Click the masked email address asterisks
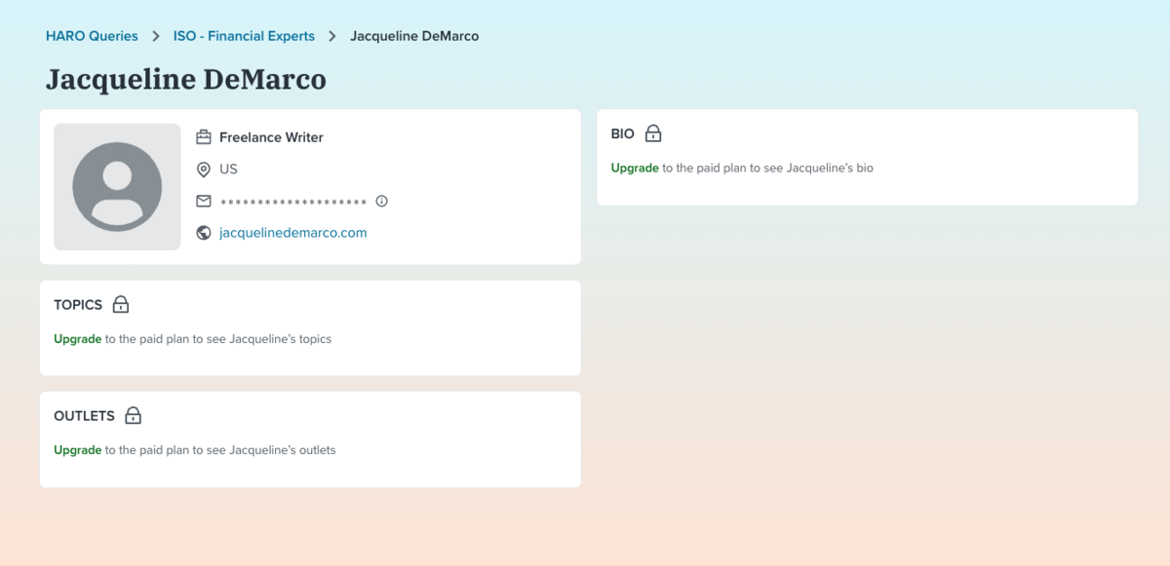 pyautogui.click(x=292, y=203)
